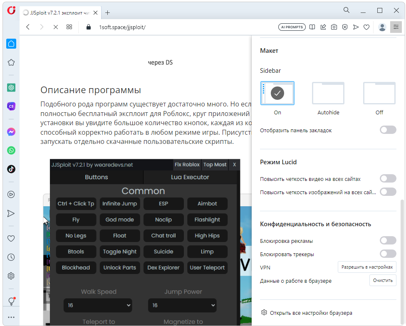This screenshot has height=326, width=406.
Task: Search tabs with magnifier icon
Action: pyautogui.click(x=347, y=10)
